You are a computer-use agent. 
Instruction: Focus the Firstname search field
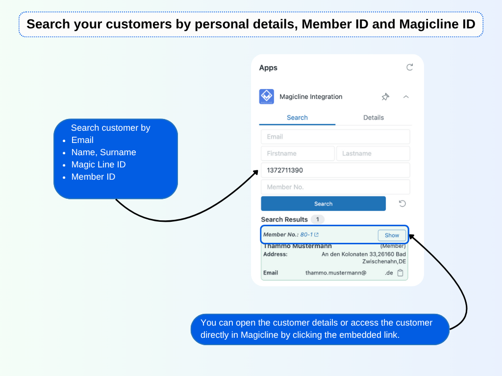coord(298,153)
